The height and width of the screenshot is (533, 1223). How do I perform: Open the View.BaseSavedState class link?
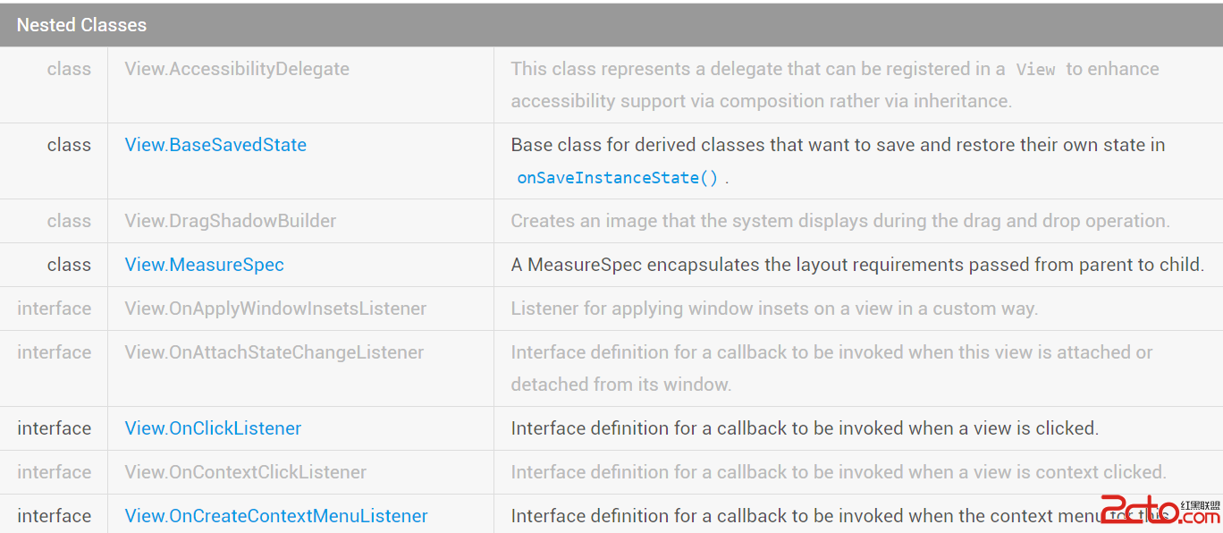pos(215,145)
